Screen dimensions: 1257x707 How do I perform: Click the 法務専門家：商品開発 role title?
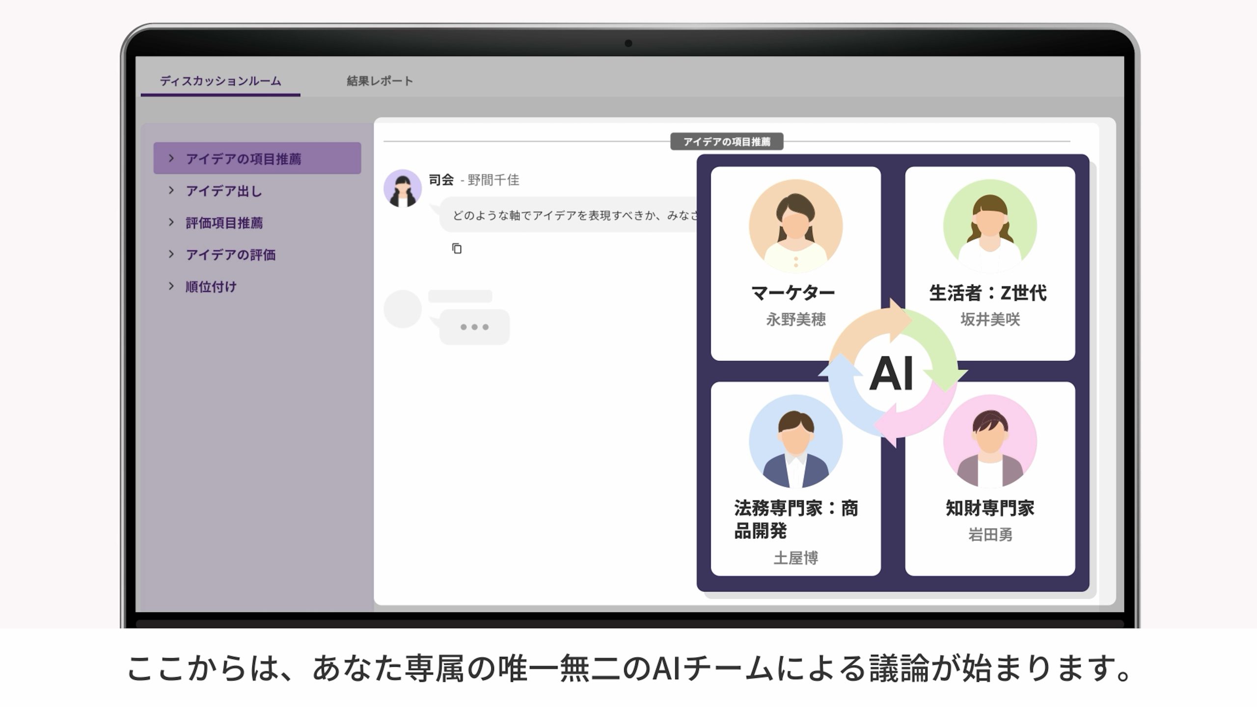(x=796, y=519)
